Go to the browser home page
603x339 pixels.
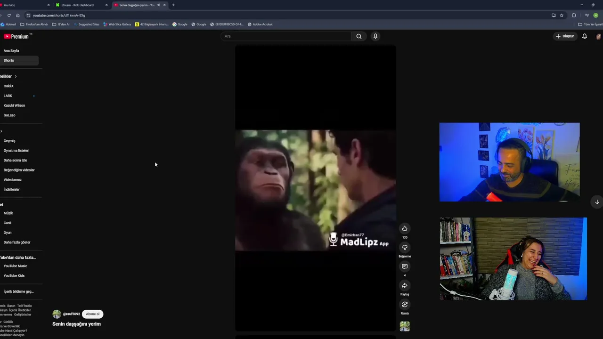tap(18, 15)
